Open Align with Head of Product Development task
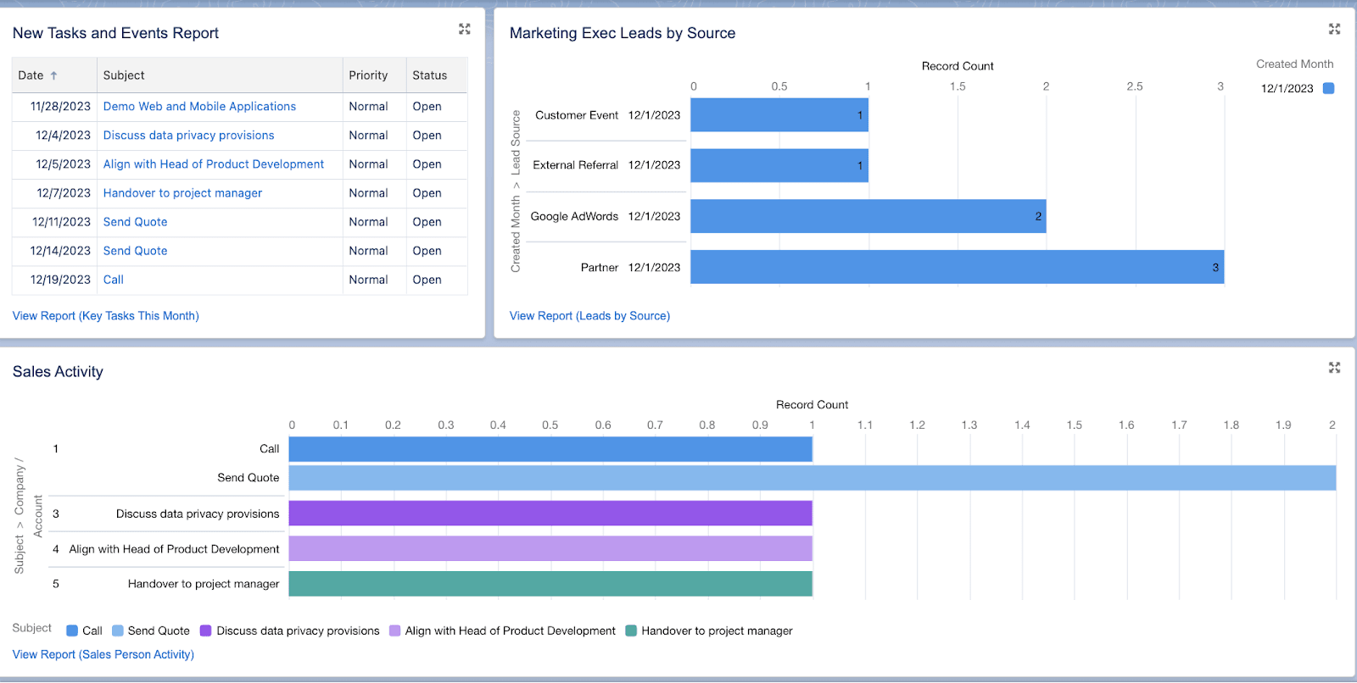The image size is (1357, 683). point(214,164)
